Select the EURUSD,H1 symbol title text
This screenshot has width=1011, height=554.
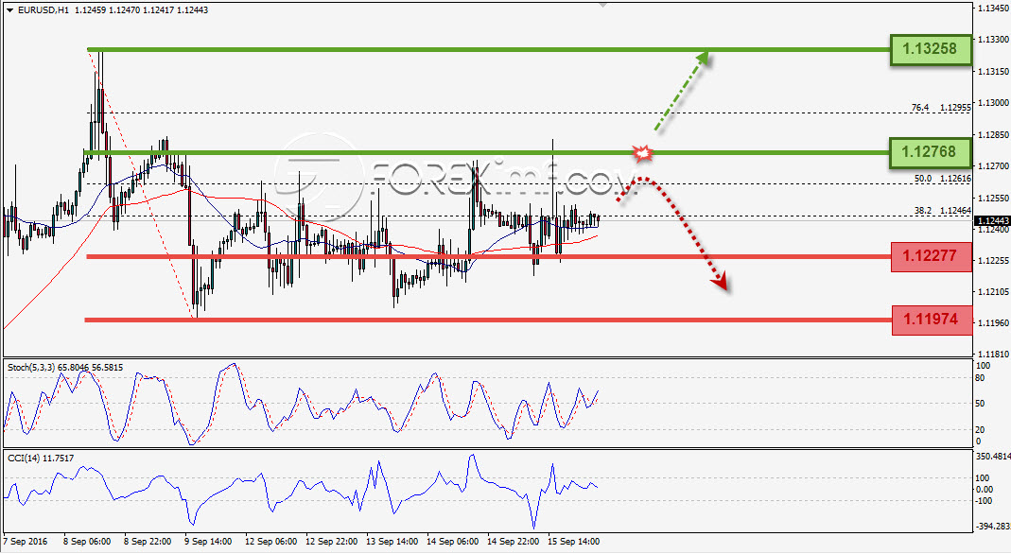[44, 10]
